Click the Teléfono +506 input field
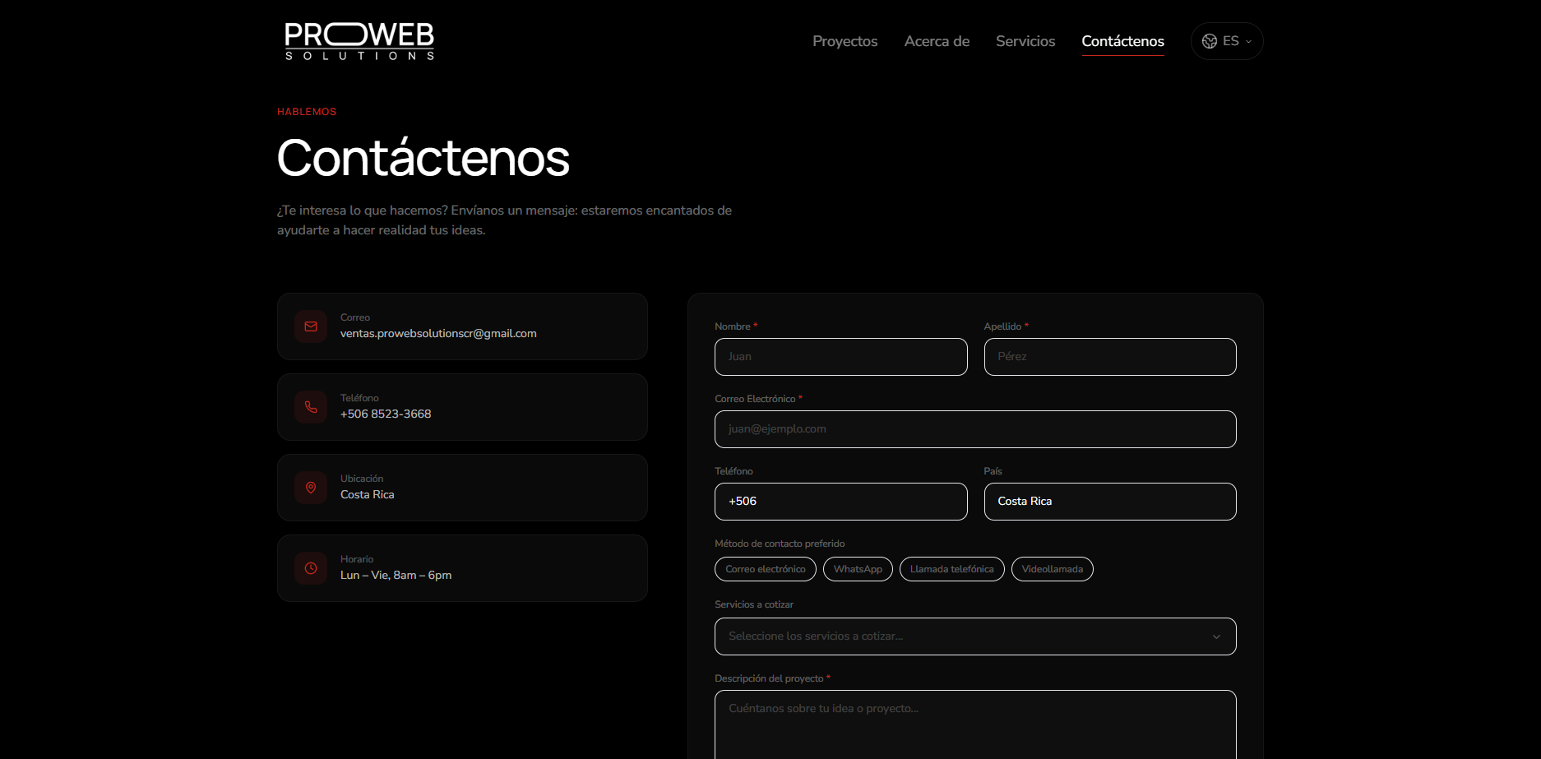 [x=840, y=502]
